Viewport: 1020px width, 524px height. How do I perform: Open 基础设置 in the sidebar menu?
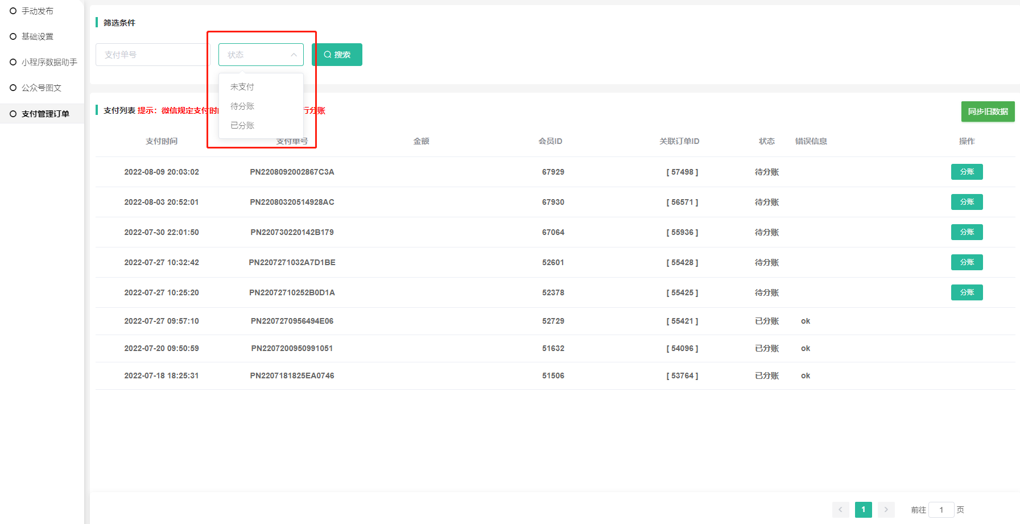[38, 36]
